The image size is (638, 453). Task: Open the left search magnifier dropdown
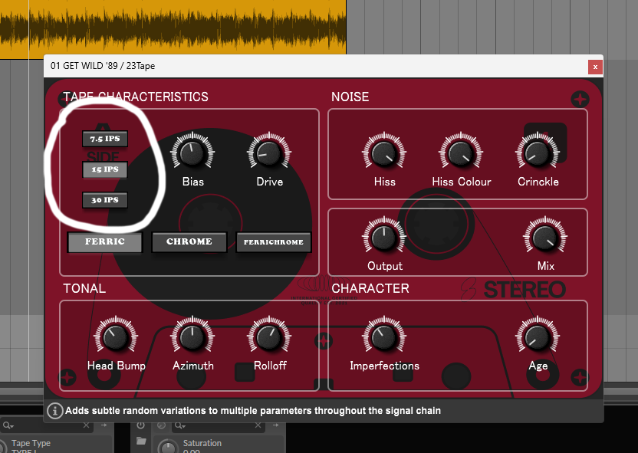click(8, 425)
